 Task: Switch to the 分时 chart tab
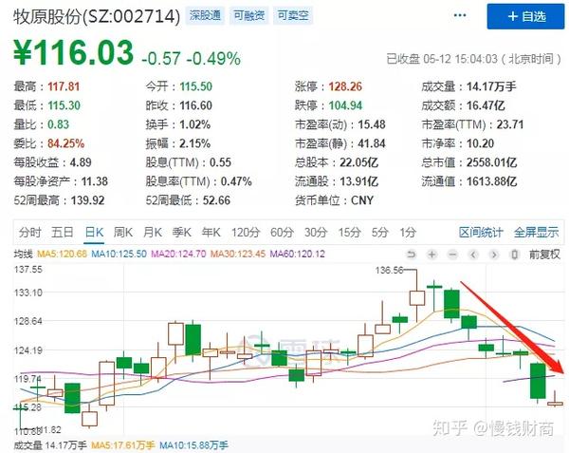30,232
